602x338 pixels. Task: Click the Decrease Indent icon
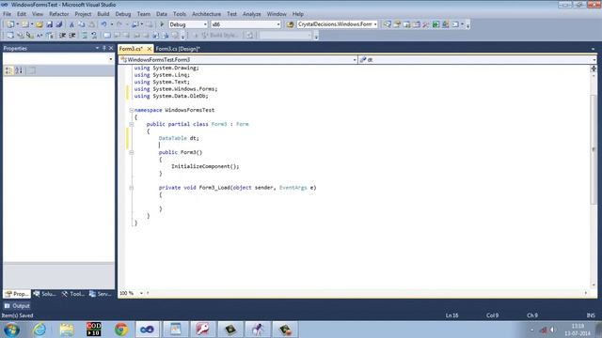tap(62, 36)
